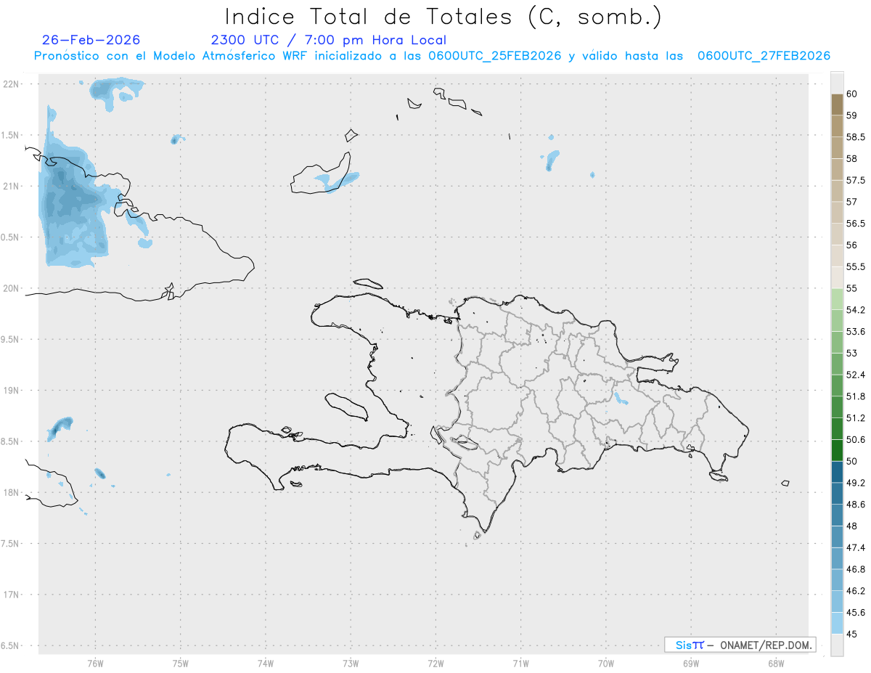Viewport: 871px width, 673px height.
Task: Click the "60" value on the color scale
Action: click(x=852, y=94)
